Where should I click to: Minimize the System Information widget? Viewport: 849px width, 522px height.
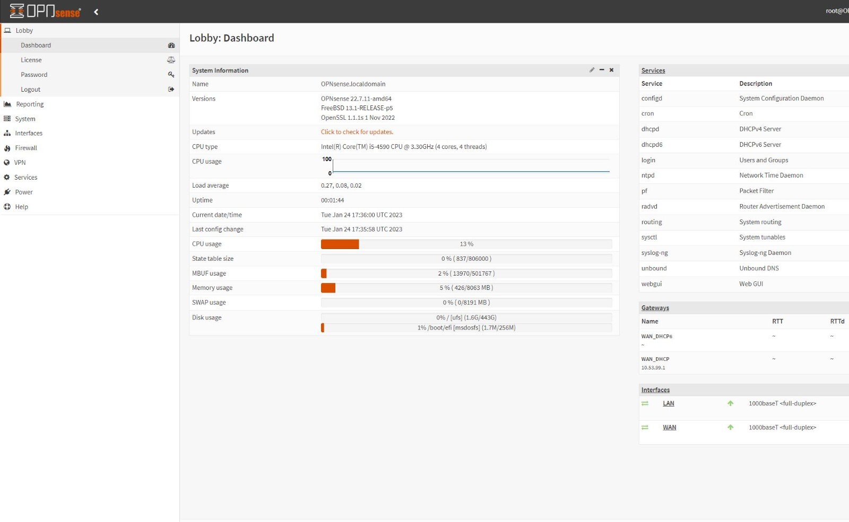coord(602,70)
